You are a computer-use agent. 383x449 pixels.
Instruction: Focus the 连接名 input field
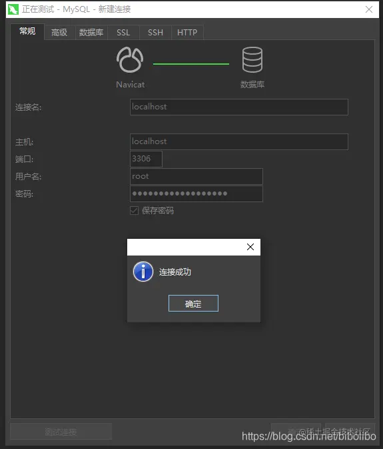(239, 107)
